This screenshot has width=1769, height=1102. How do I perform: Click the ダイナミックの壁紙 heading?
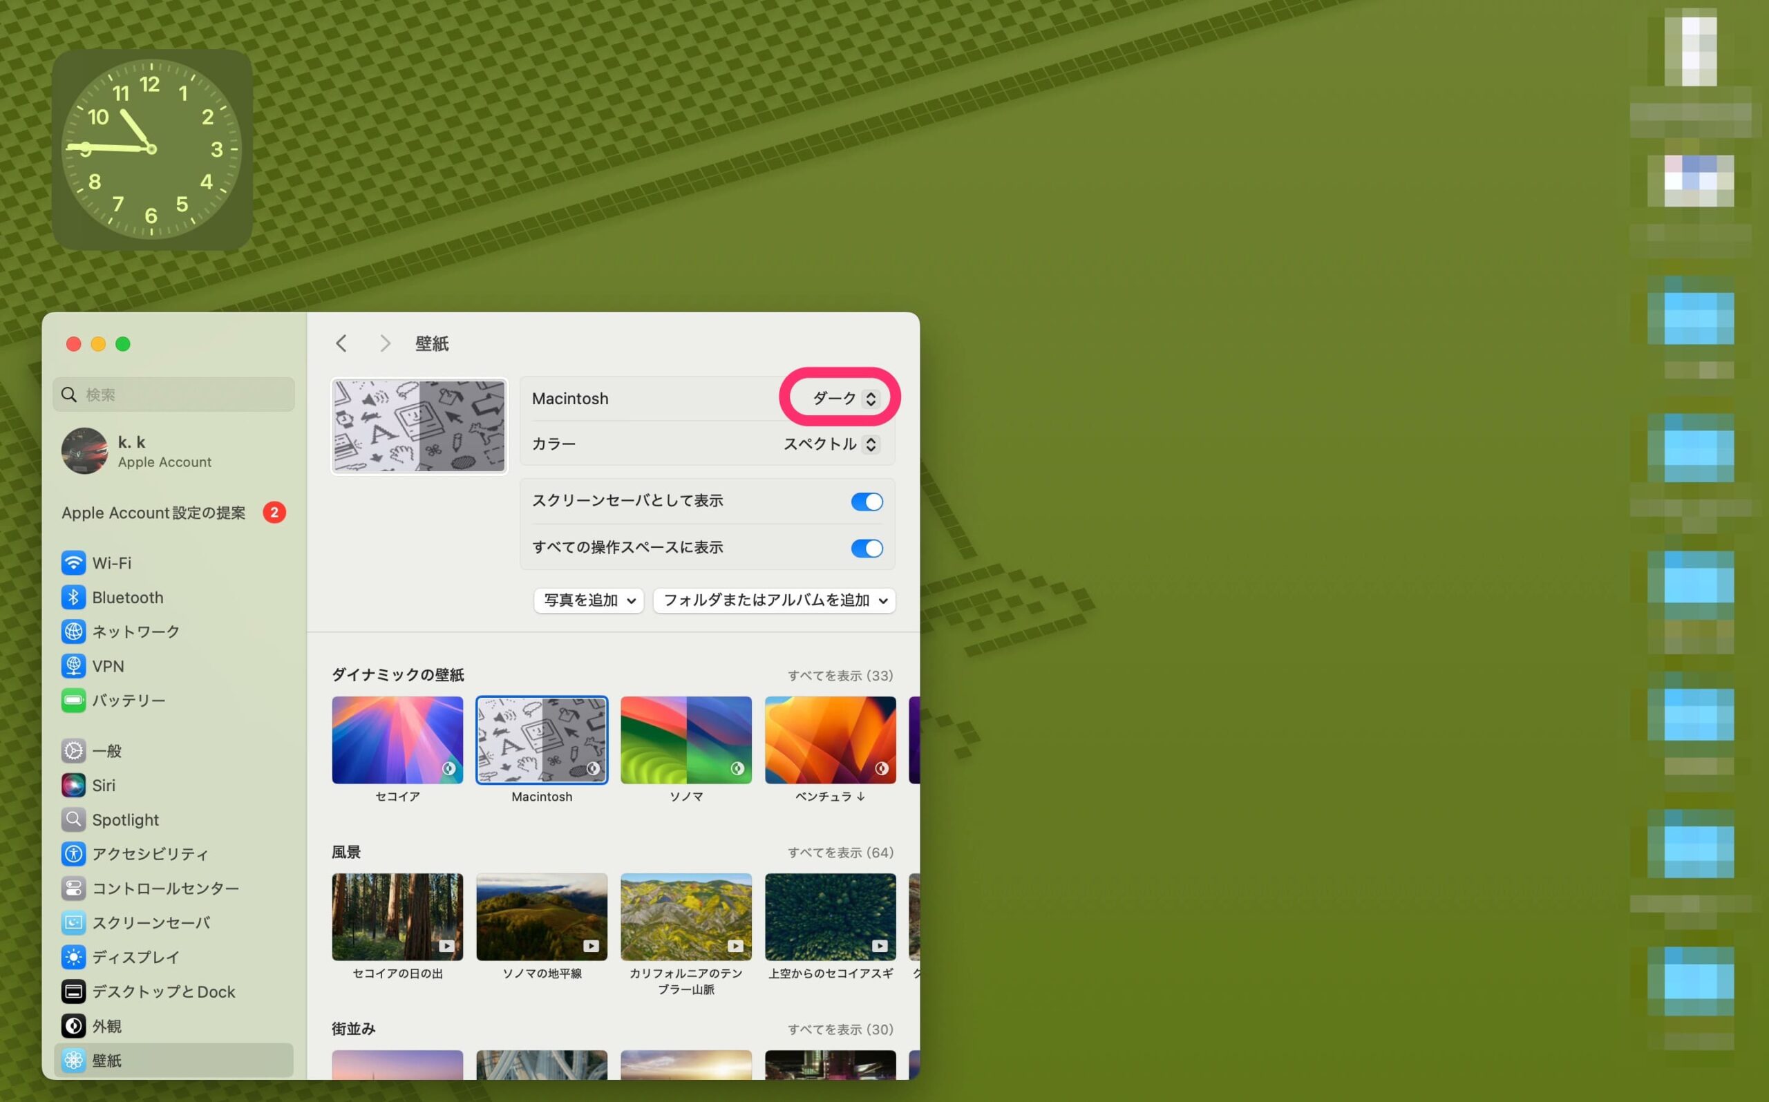pyautogui.click(x=397, y=675)
